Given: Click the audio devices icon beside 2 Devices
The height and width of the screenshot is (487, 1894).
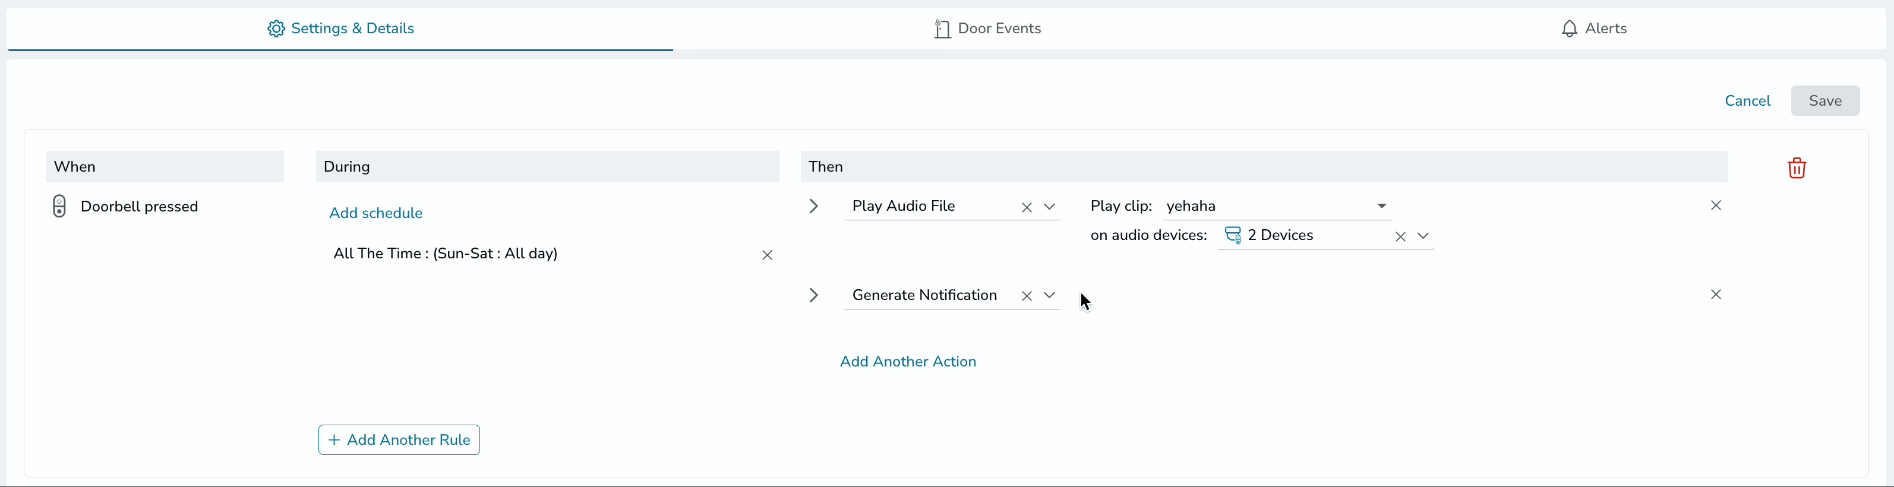Looking at the screenshot, I should (x=1233, y=236).
